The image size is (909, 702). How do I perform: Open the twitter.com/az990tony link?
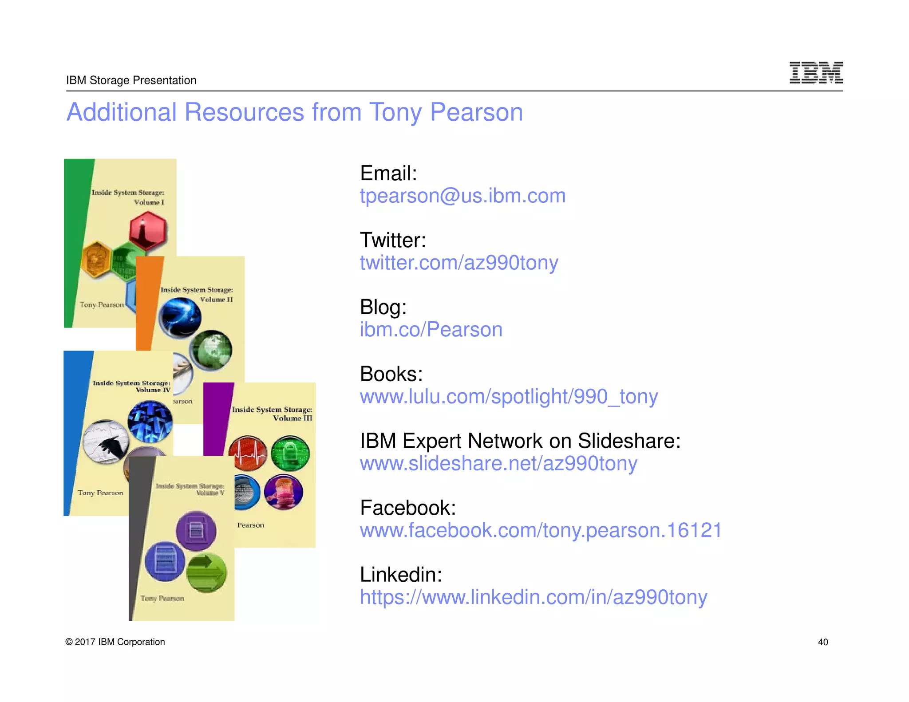pos(458,263)
